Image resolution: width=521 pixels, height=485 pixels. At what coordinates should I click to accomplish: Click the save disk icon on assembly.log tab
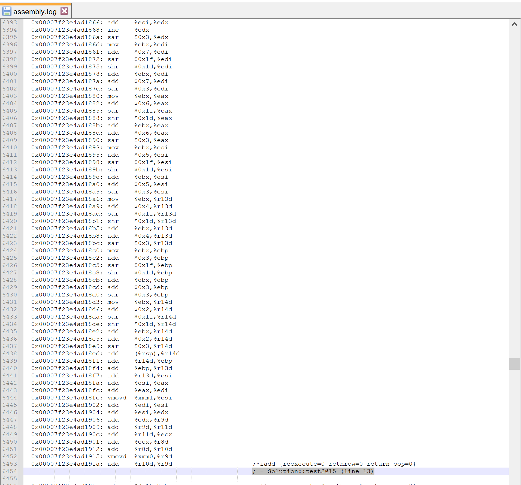[x=7, y=11]
